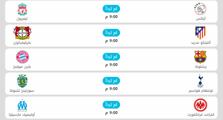Select the برشلونة team name
This screenshot has width=223, height=120.
click(x=201, y=67)
